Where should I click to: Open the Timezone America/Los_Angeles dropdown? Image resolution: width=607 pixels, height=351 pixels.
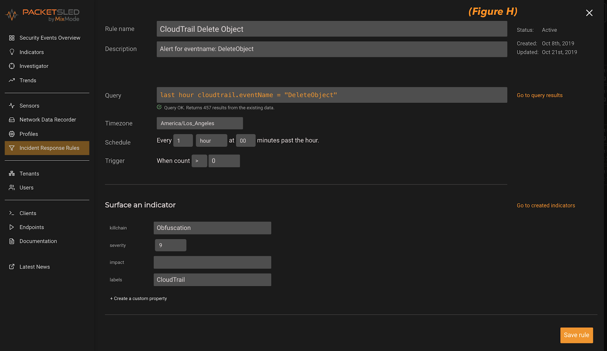click(x=200, y=123)
